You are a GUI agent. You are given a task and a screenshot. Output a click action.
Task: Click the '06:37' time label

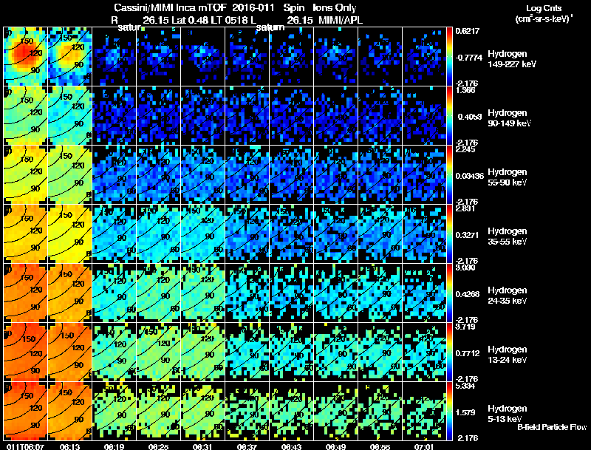[x=247, y=447]
